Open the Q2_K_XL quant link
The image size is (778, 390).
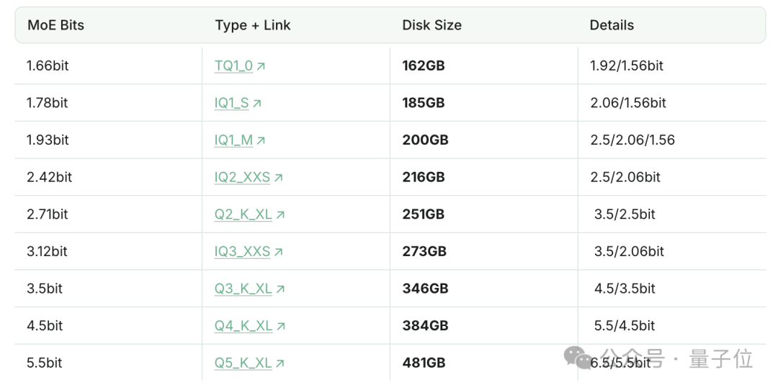click(243, 214)
